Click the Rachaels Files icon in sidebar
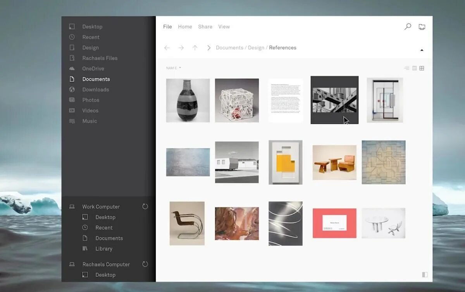Screen dimensions: 465x292 tap(72, 58)
